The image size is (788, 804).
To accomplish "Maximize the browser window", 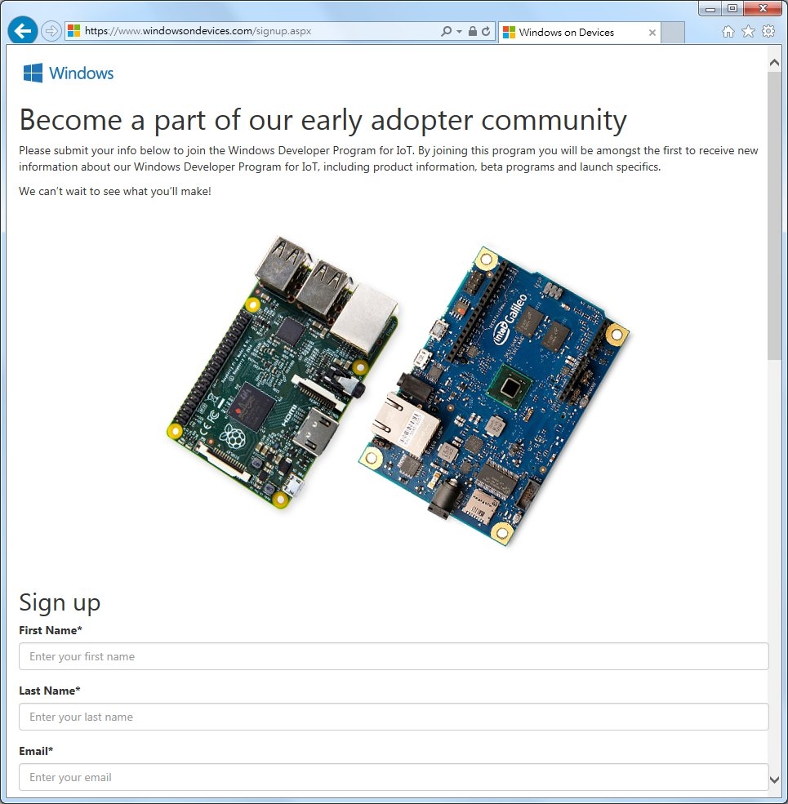I will 732,8.
